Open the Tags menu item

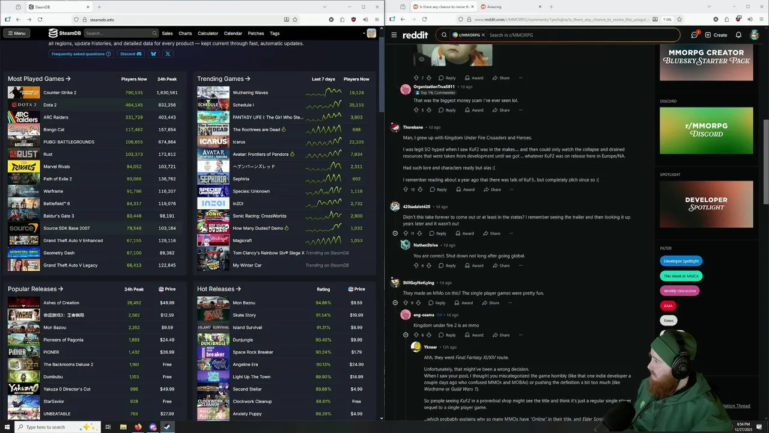click(x=275, y=33)
